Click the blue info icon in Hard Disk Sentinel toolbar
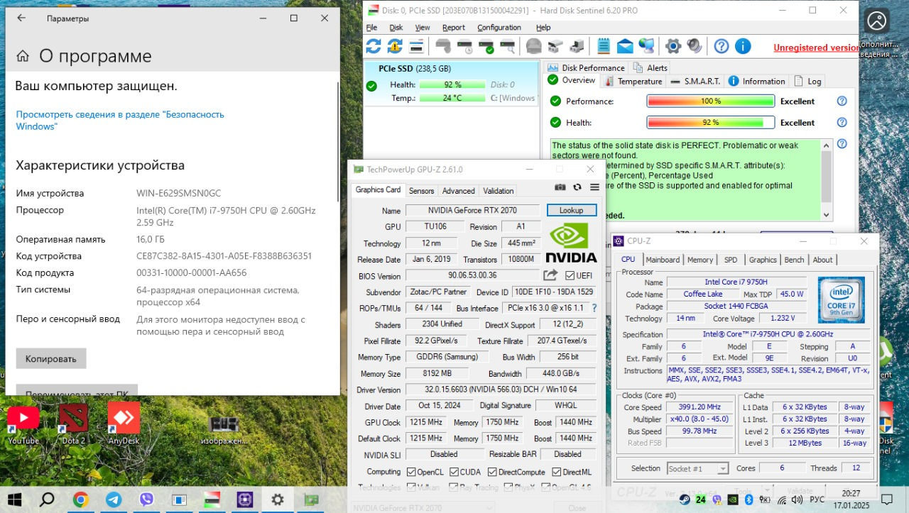The image size is (909, 513). 743,47
